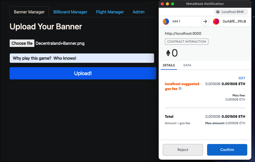
Task: Click the blue Upload! button
Action: tap(83, 73)
